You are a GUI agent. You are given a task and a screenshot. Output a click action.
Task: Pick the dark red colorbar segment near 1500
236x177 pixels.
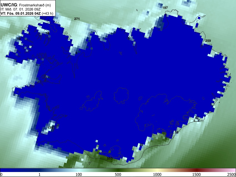197,170
